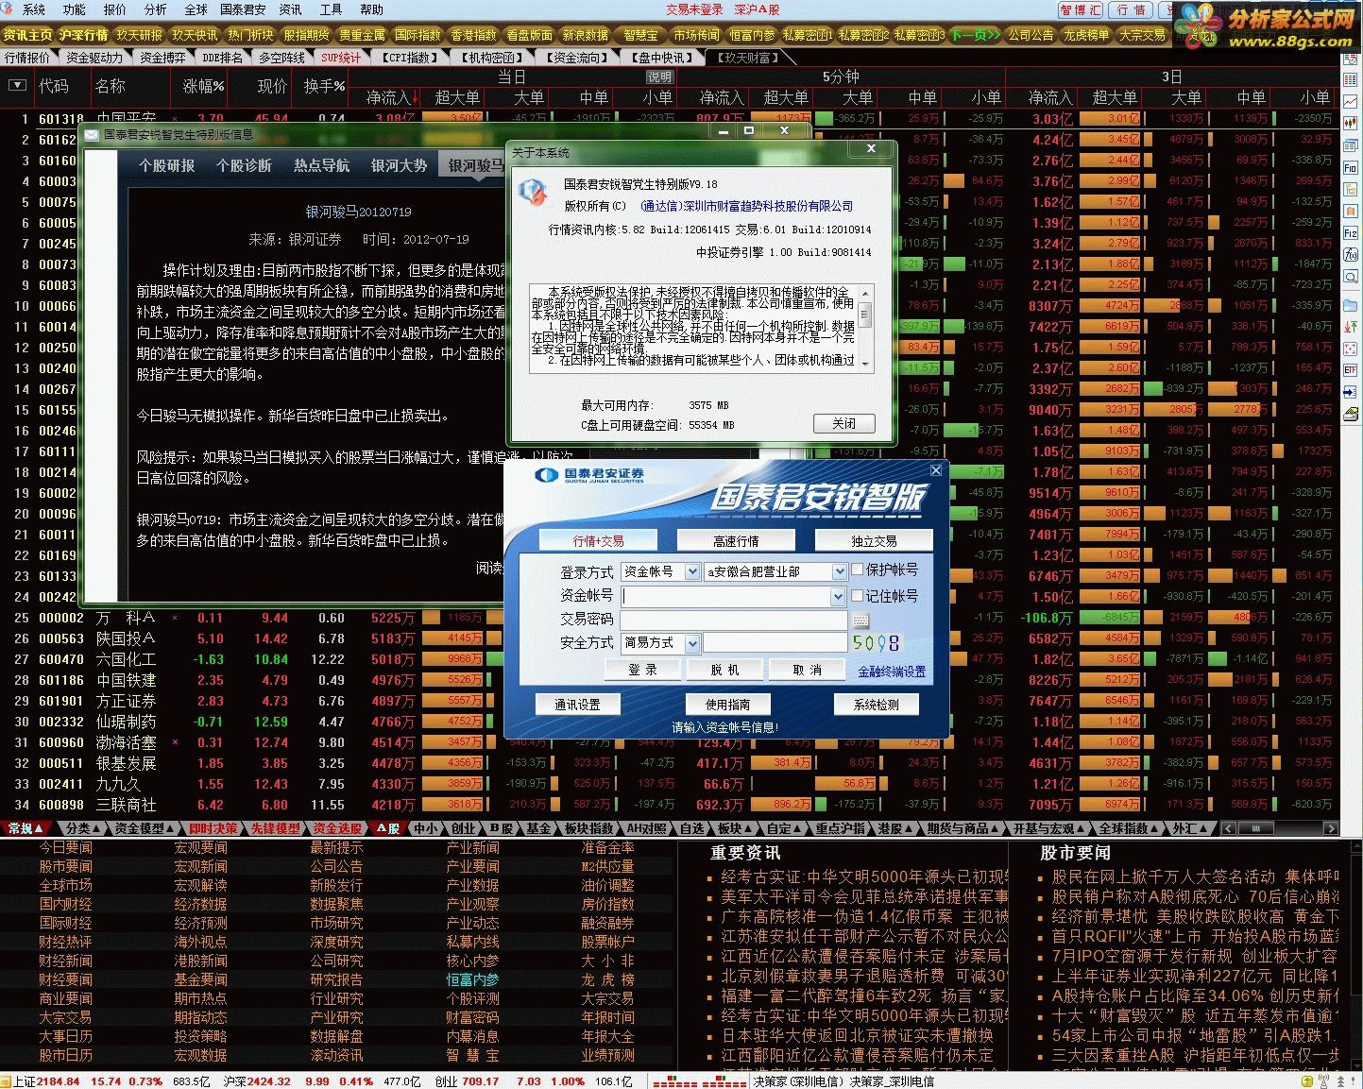Open the candlestick K-line sidebar icon

click(1351, 123)
